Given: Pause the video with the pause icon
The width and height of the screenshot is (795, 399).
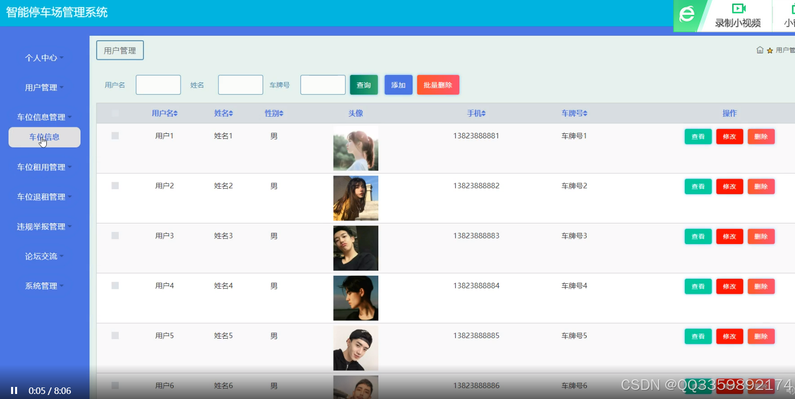Looking at the screenshot, I should (x=14, y=390).
